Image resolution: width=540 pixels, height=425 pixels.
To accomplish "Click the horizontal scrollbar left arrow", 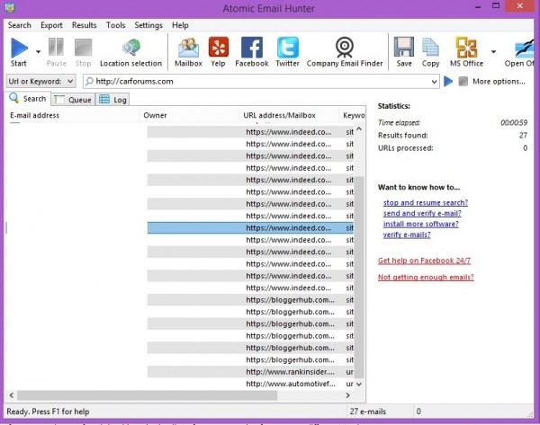I will (12, 395).
